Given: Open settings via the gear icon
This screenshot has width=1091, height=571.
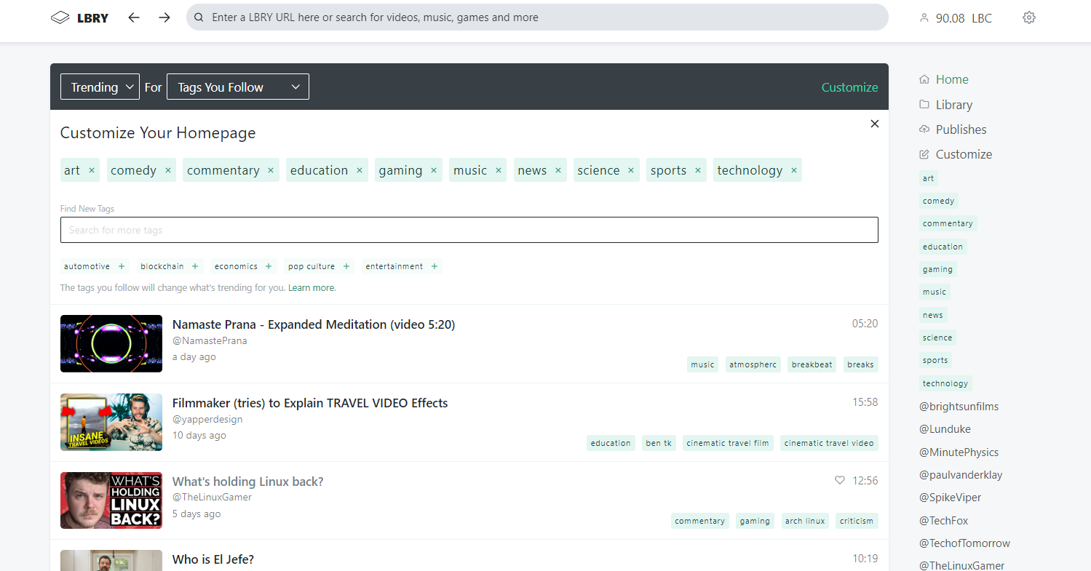Looking at the screenshot, I should 1028,17.
